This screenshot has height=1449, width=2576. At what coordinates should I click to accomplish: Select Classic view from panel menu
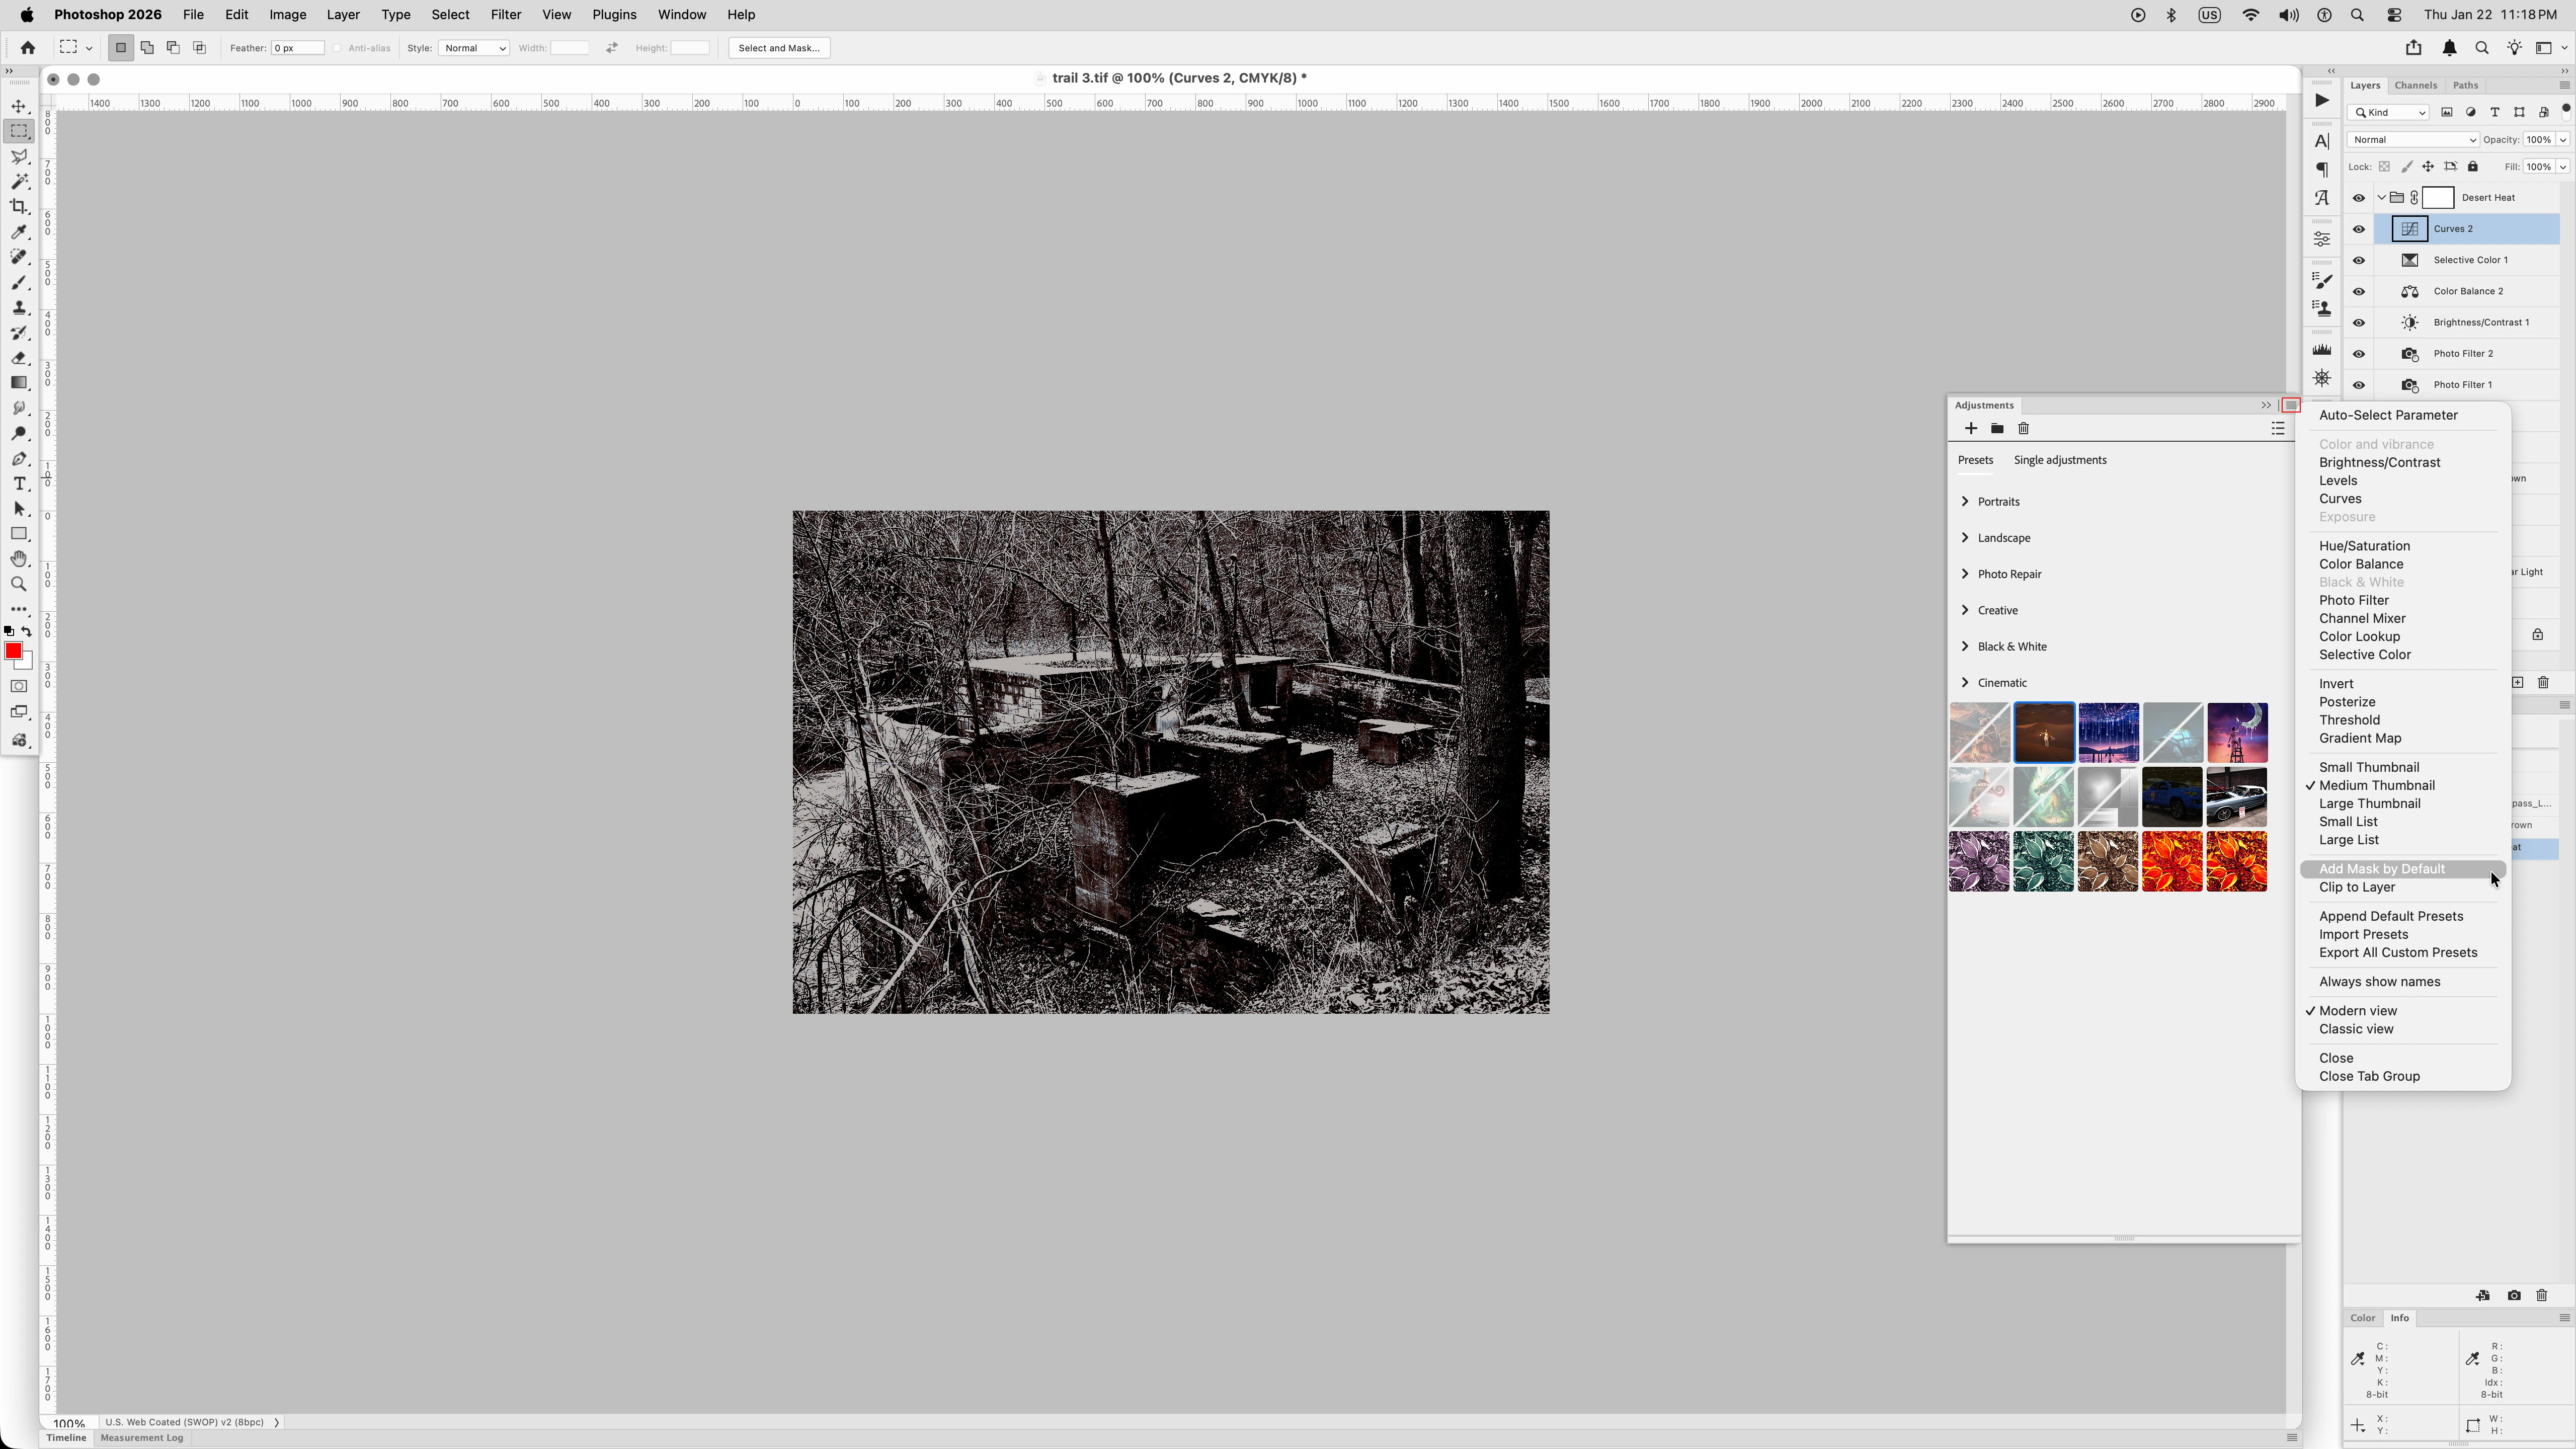pyautogui.click(x=2356, y=1029)
